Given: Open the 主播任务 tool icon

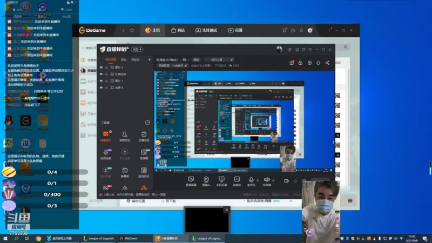Looking at the screenshot, I should [144, 136].
